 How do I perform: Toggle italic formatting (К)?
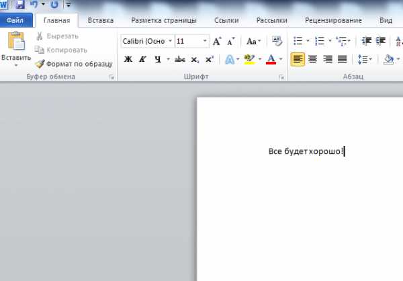pyautogui.click(x=142, y=60)
